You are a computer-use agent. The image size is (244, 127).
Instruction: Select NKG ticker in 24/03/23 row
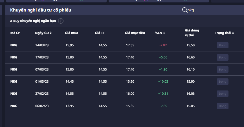point(14,45)
